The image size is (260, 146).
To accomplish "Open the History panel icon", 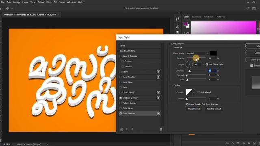I will (178, 19).
